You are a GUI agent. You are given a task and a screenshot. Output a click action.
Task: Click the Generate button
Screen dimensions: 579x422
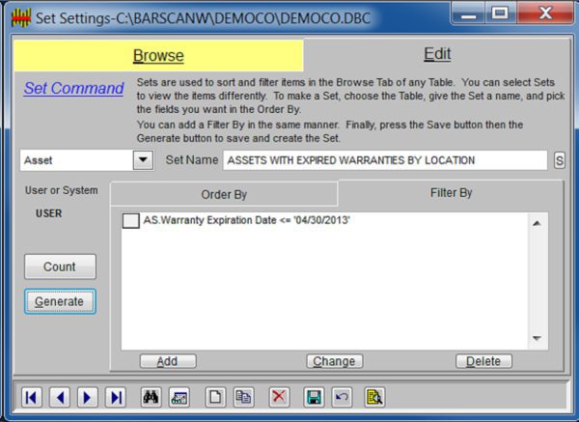pos(60,301)
